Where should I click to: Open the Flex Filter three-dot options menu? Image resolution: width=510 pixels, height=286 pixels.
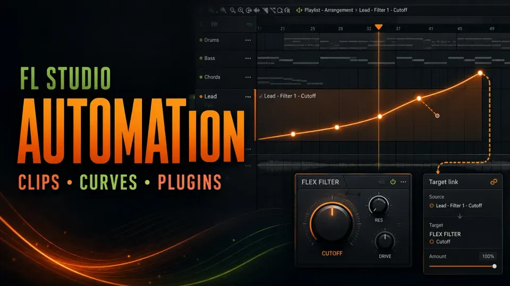(x=403, y=182)
